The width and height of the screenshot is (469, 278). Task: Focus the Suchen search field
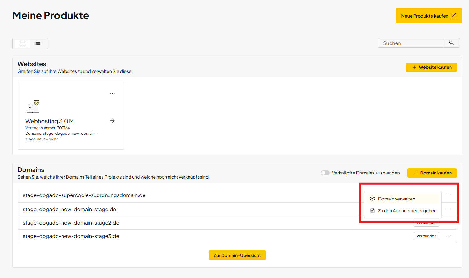click(x=410, y=43)
